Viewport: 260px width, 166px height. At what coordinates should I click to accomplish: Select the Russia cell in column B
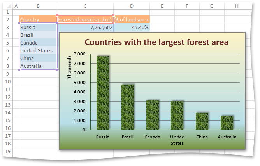[38, 27]
